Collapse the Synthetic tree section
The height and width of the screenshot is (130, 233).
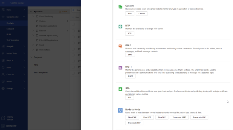pyautogui.click(x=31, y=11)
